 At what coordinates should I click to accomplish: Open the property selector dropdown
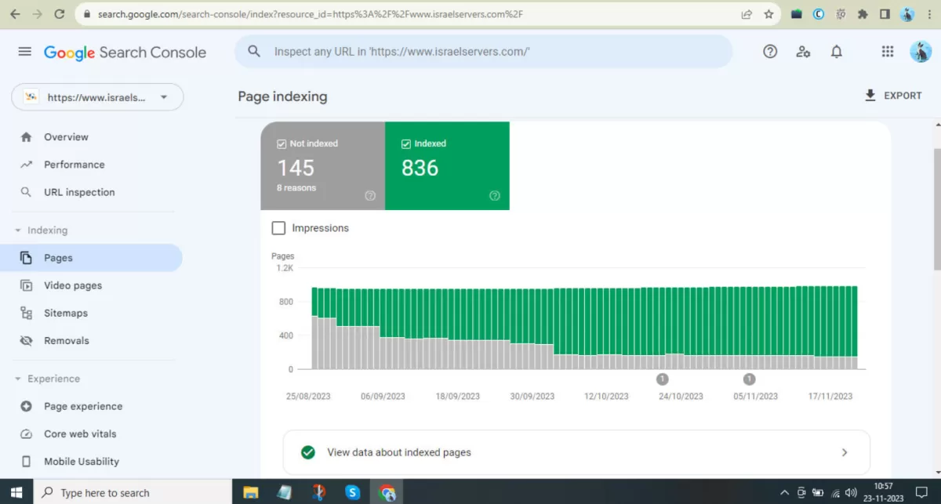(97, 97)
